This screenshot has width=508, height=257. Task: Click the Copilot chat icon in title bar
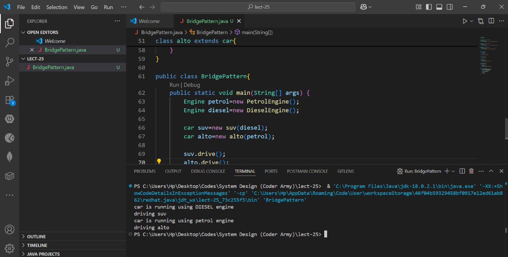click(x=363, y=7)
